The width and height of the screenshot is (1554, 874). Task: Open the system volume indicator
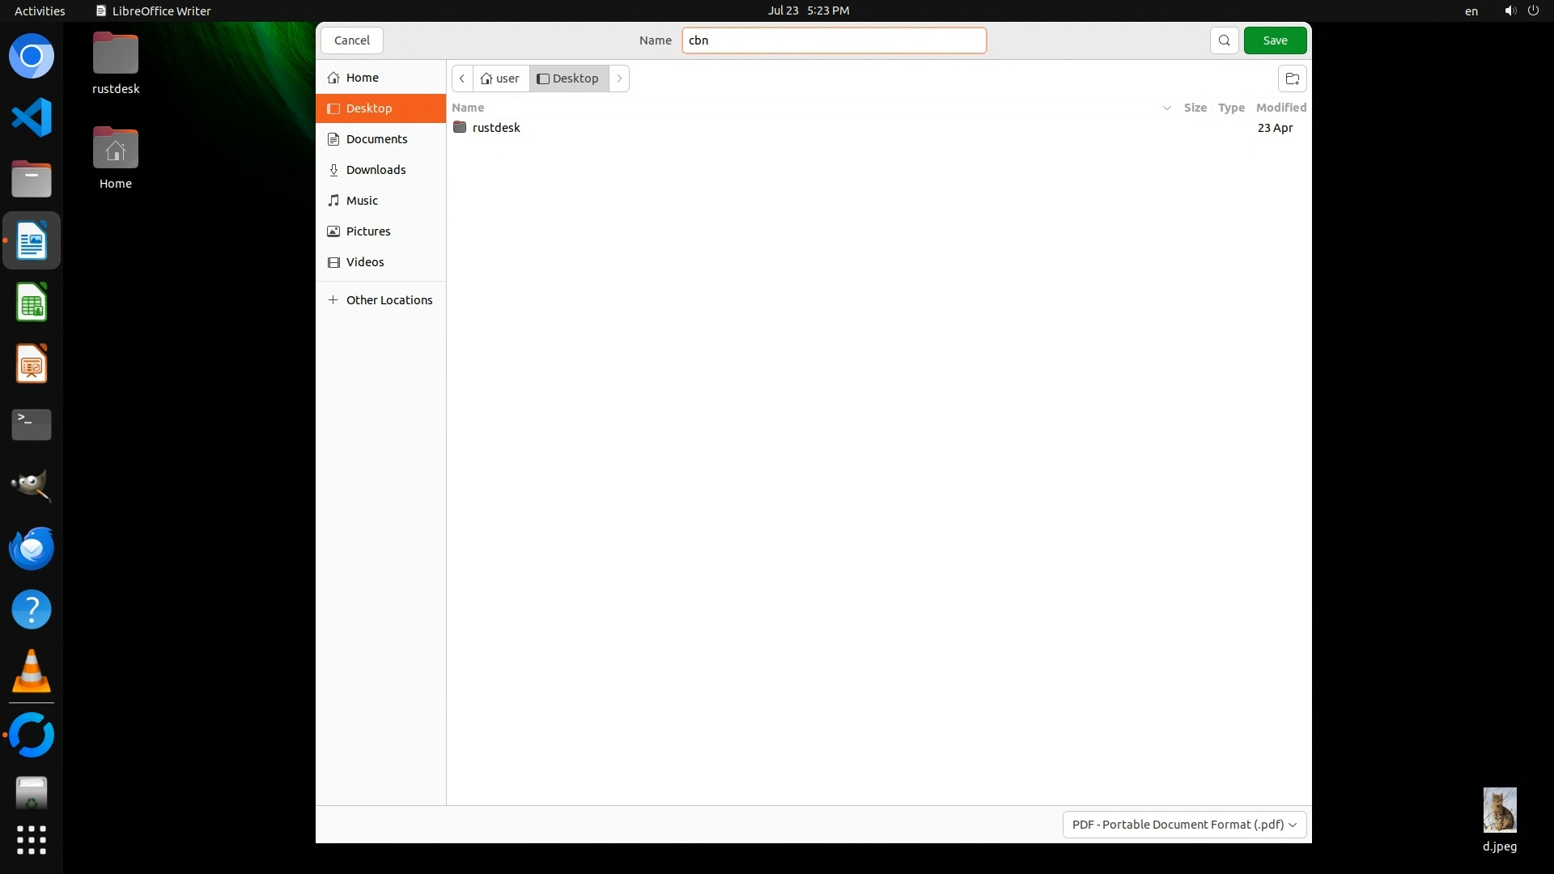1509,11
